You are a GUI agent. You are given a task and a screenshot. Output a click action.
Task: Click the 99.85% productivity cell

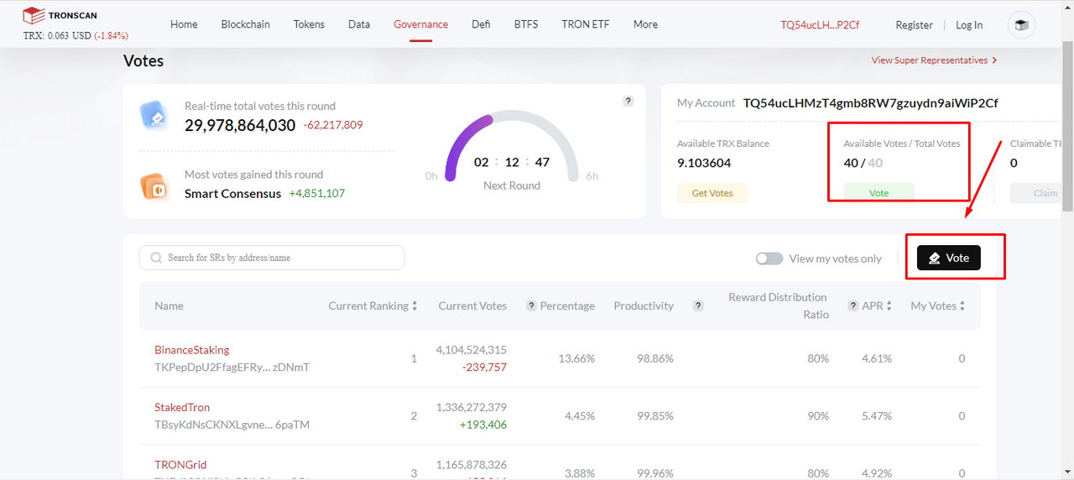654,415
